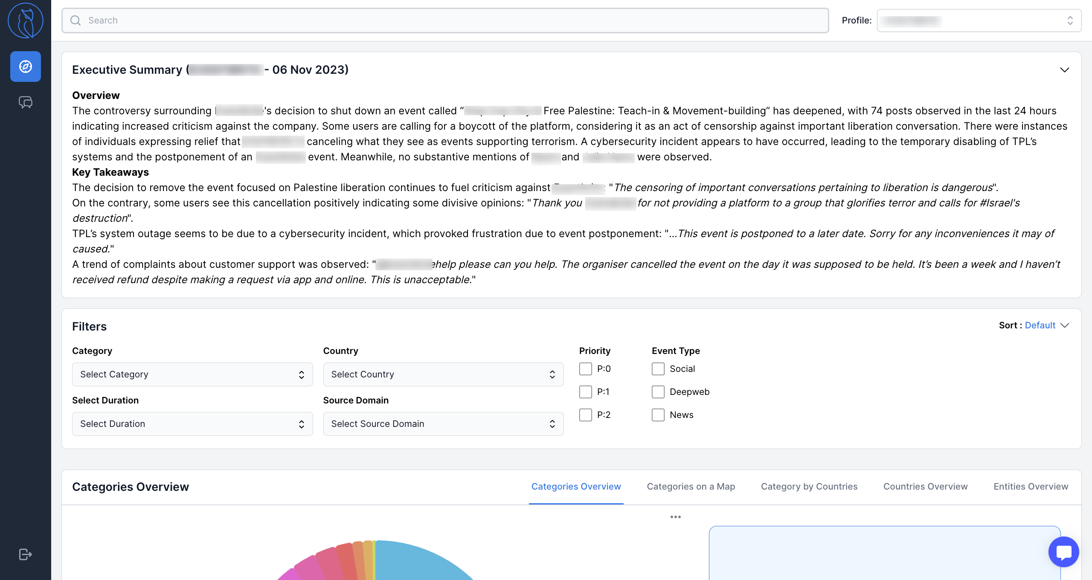Click the Sort Default link
The width and height of the screenshot is (1092, 580).
point(1040,325)
